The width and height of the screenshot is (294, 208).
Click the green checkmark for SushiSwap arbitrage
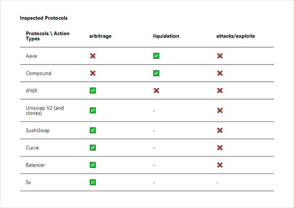tap(93, 130)
